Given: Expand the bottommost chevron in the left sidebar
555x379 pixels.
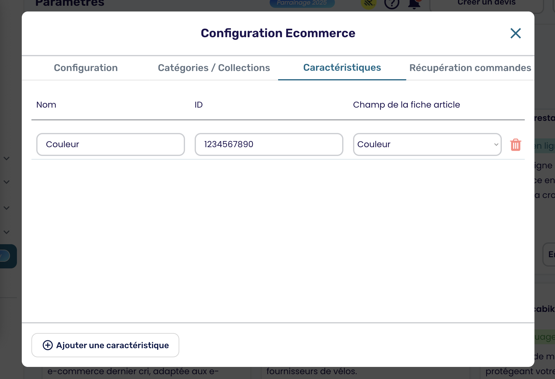Looking at the screenshot, I should [x=7, y=232].
